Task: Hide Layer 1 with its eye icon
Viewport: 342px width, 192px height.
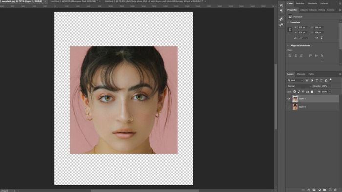Action: (x=289, y=99)
